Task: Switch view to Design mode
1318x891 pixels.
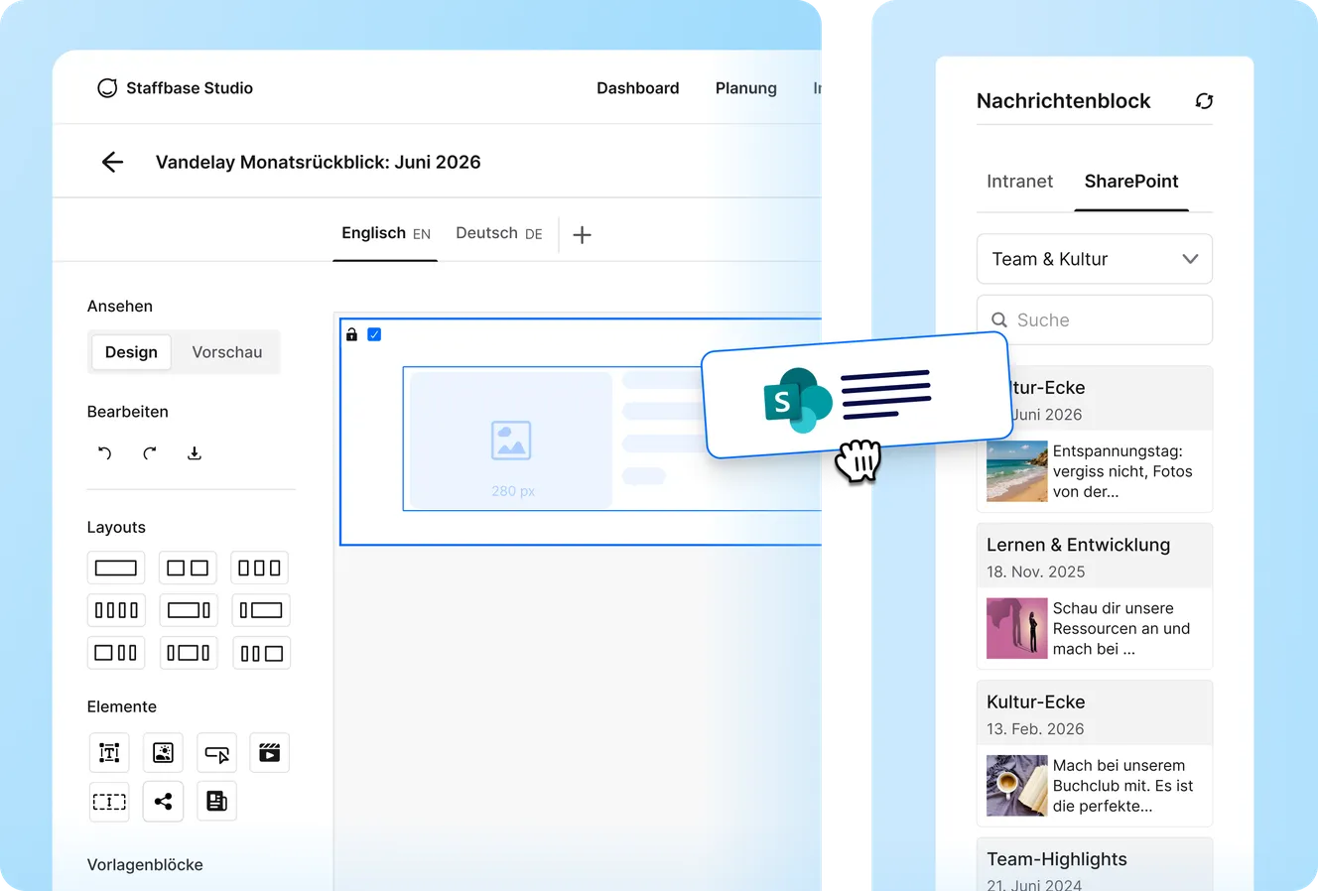Action: 131,352
